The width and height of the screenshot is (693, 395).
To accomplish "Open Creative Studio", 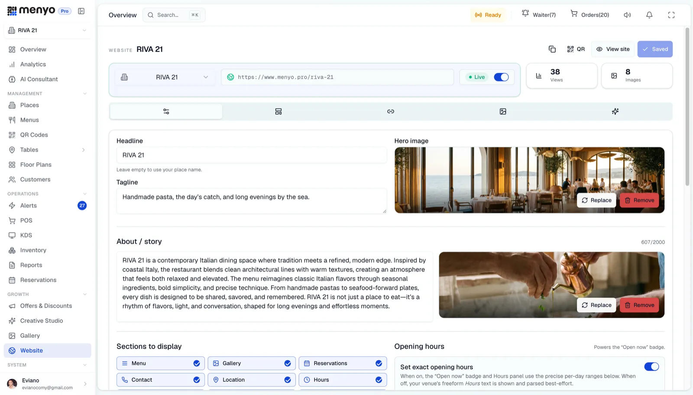I will 48,321.
